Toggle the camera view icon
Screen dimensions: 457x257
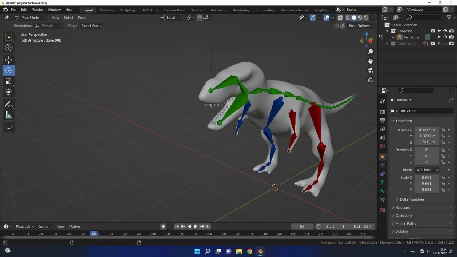tap(370, 70)
